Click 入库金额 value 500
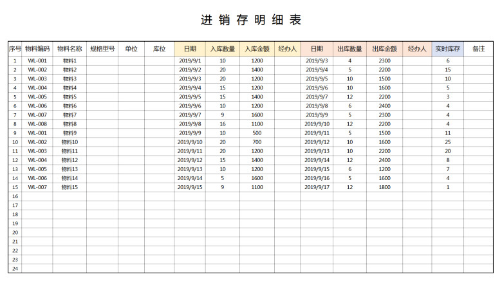This screenshot has height=281, width=502. [x=257, y=133]
